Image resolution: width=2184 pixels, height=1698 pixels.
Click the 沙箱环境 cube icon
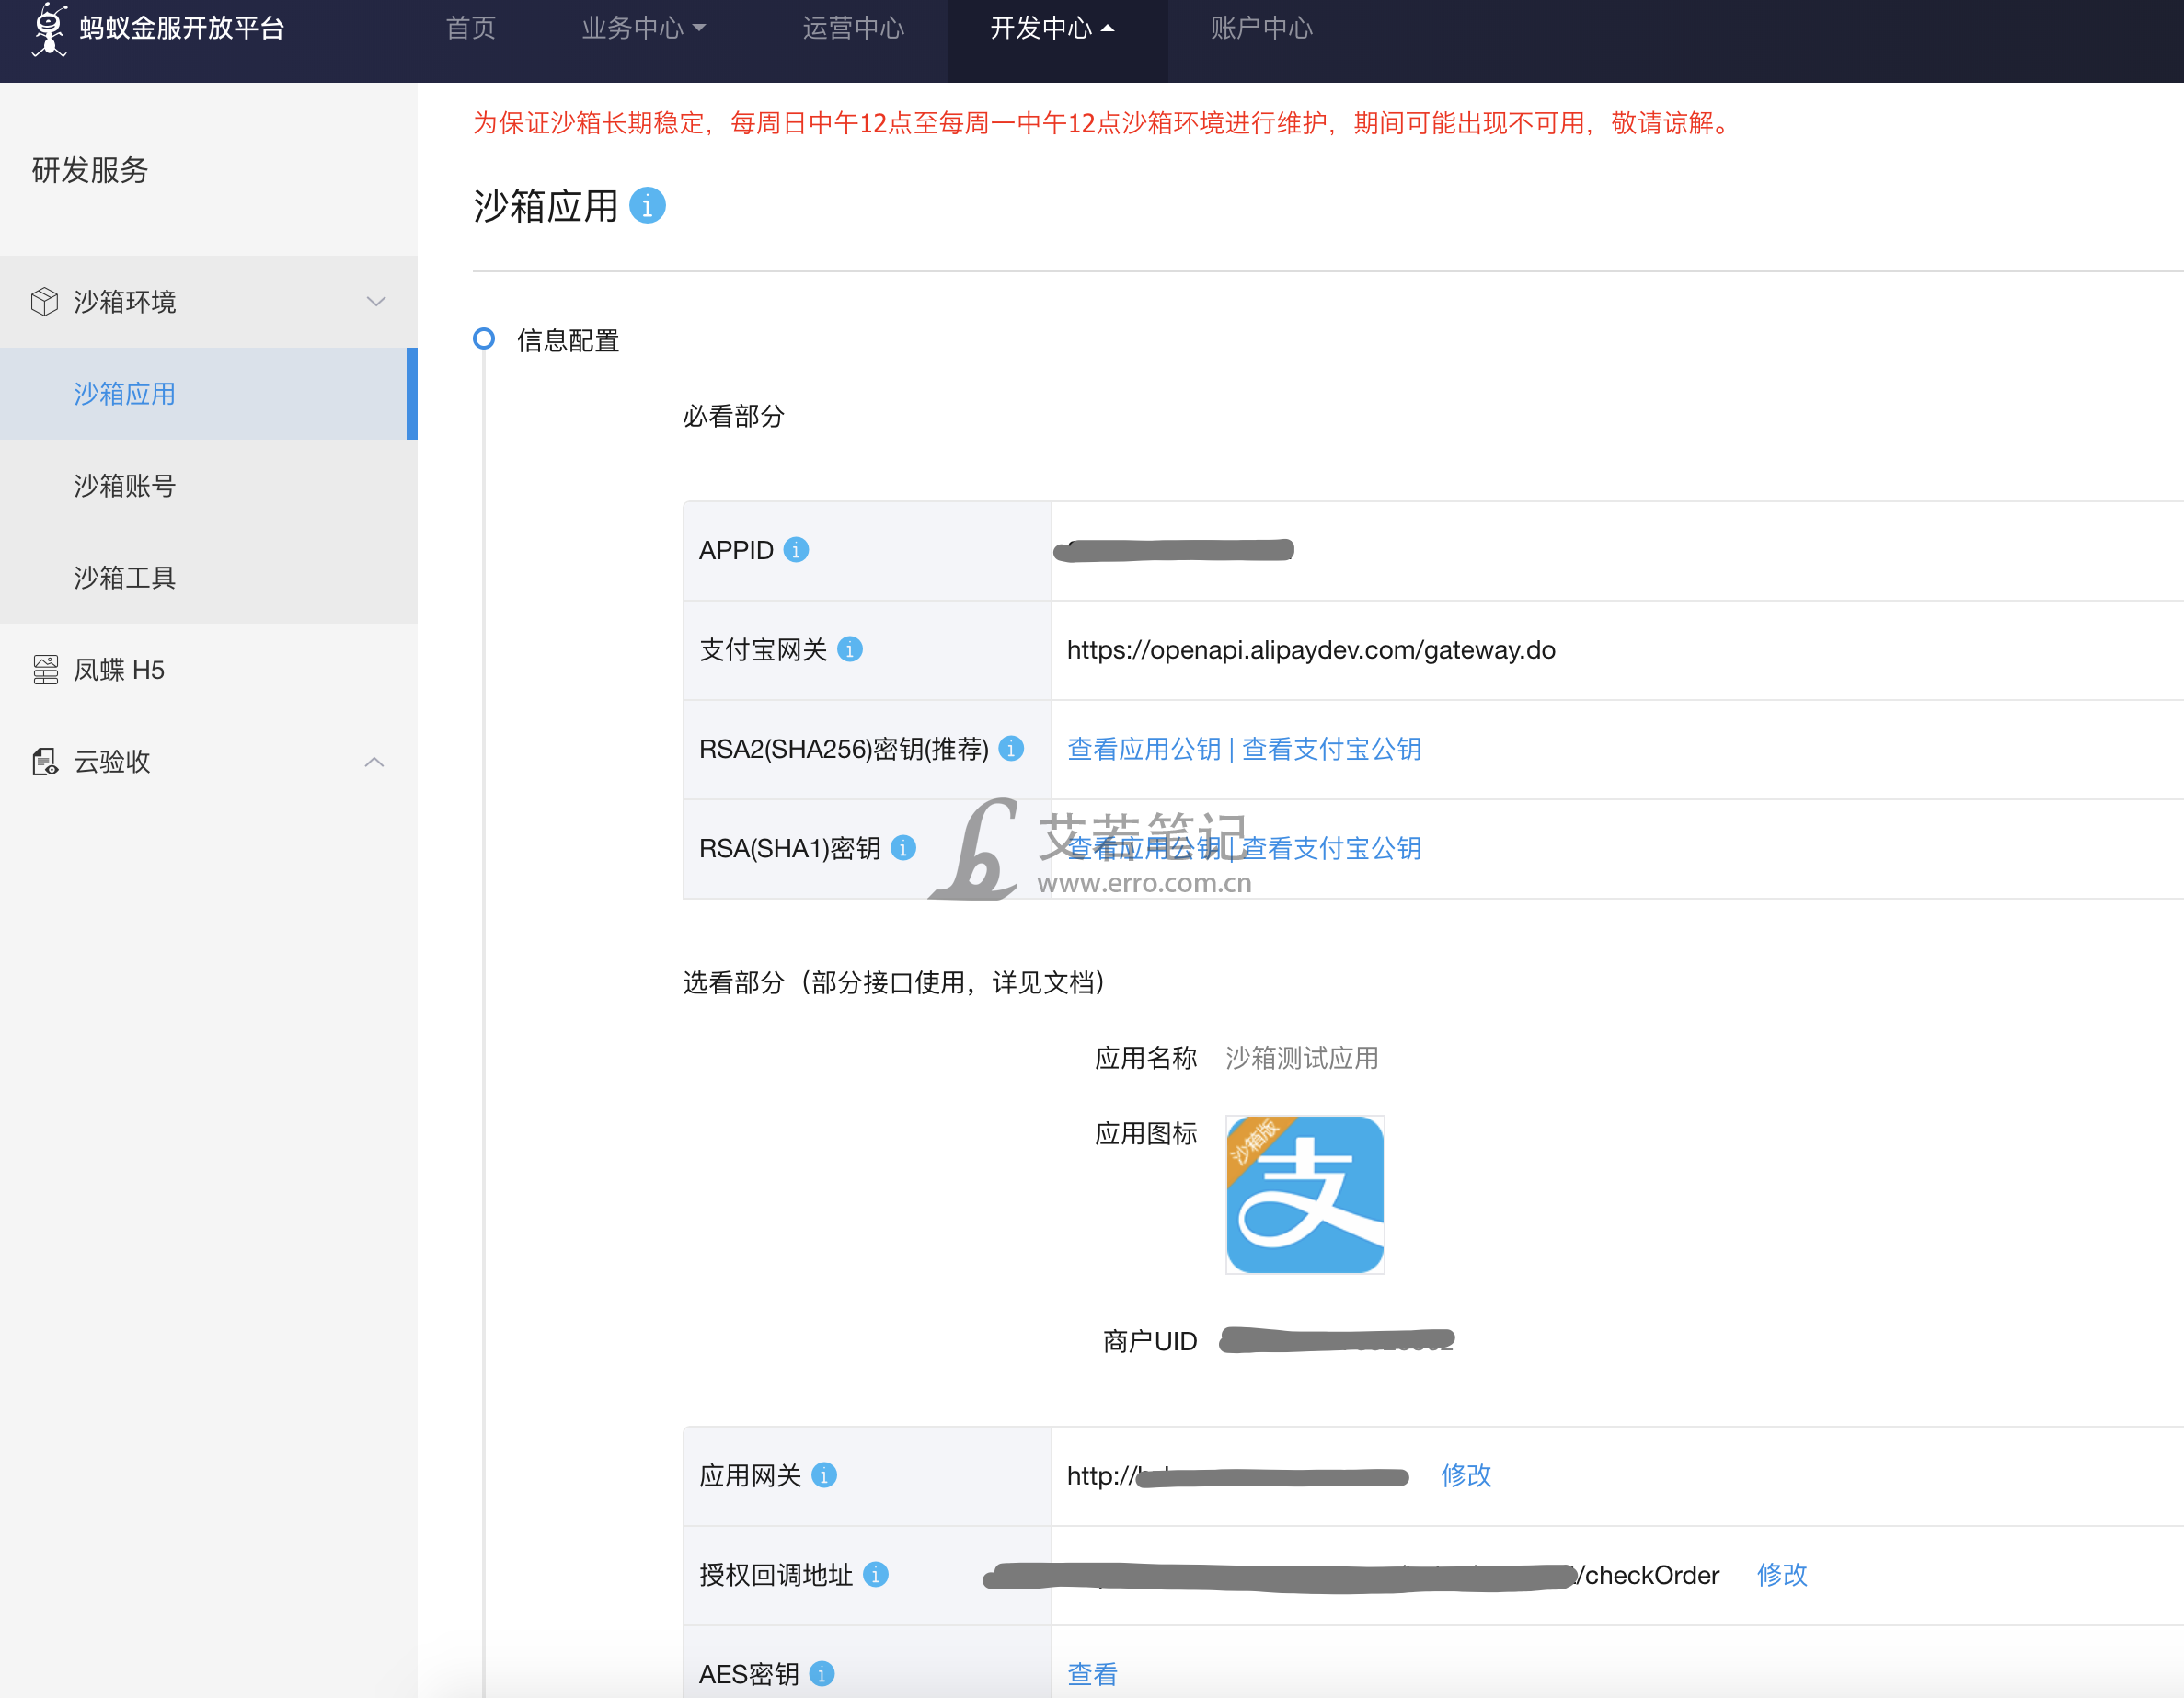(x=45, y=301)
